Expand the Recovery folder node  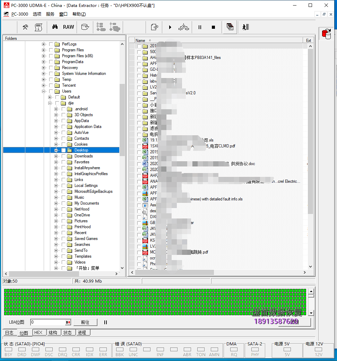click(x=43, y=68)
